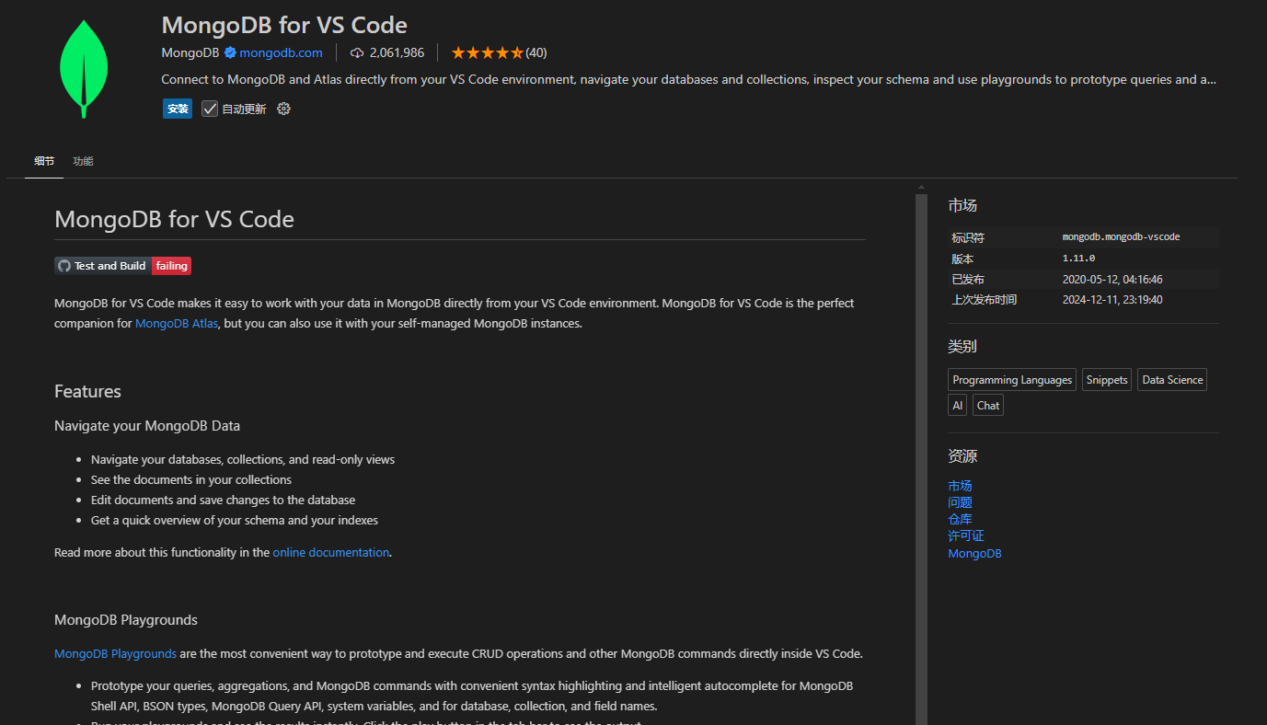Click the download count 2,061,986
The width and height of the screenshot is (1267, 725).
click(x=397, y=52)
